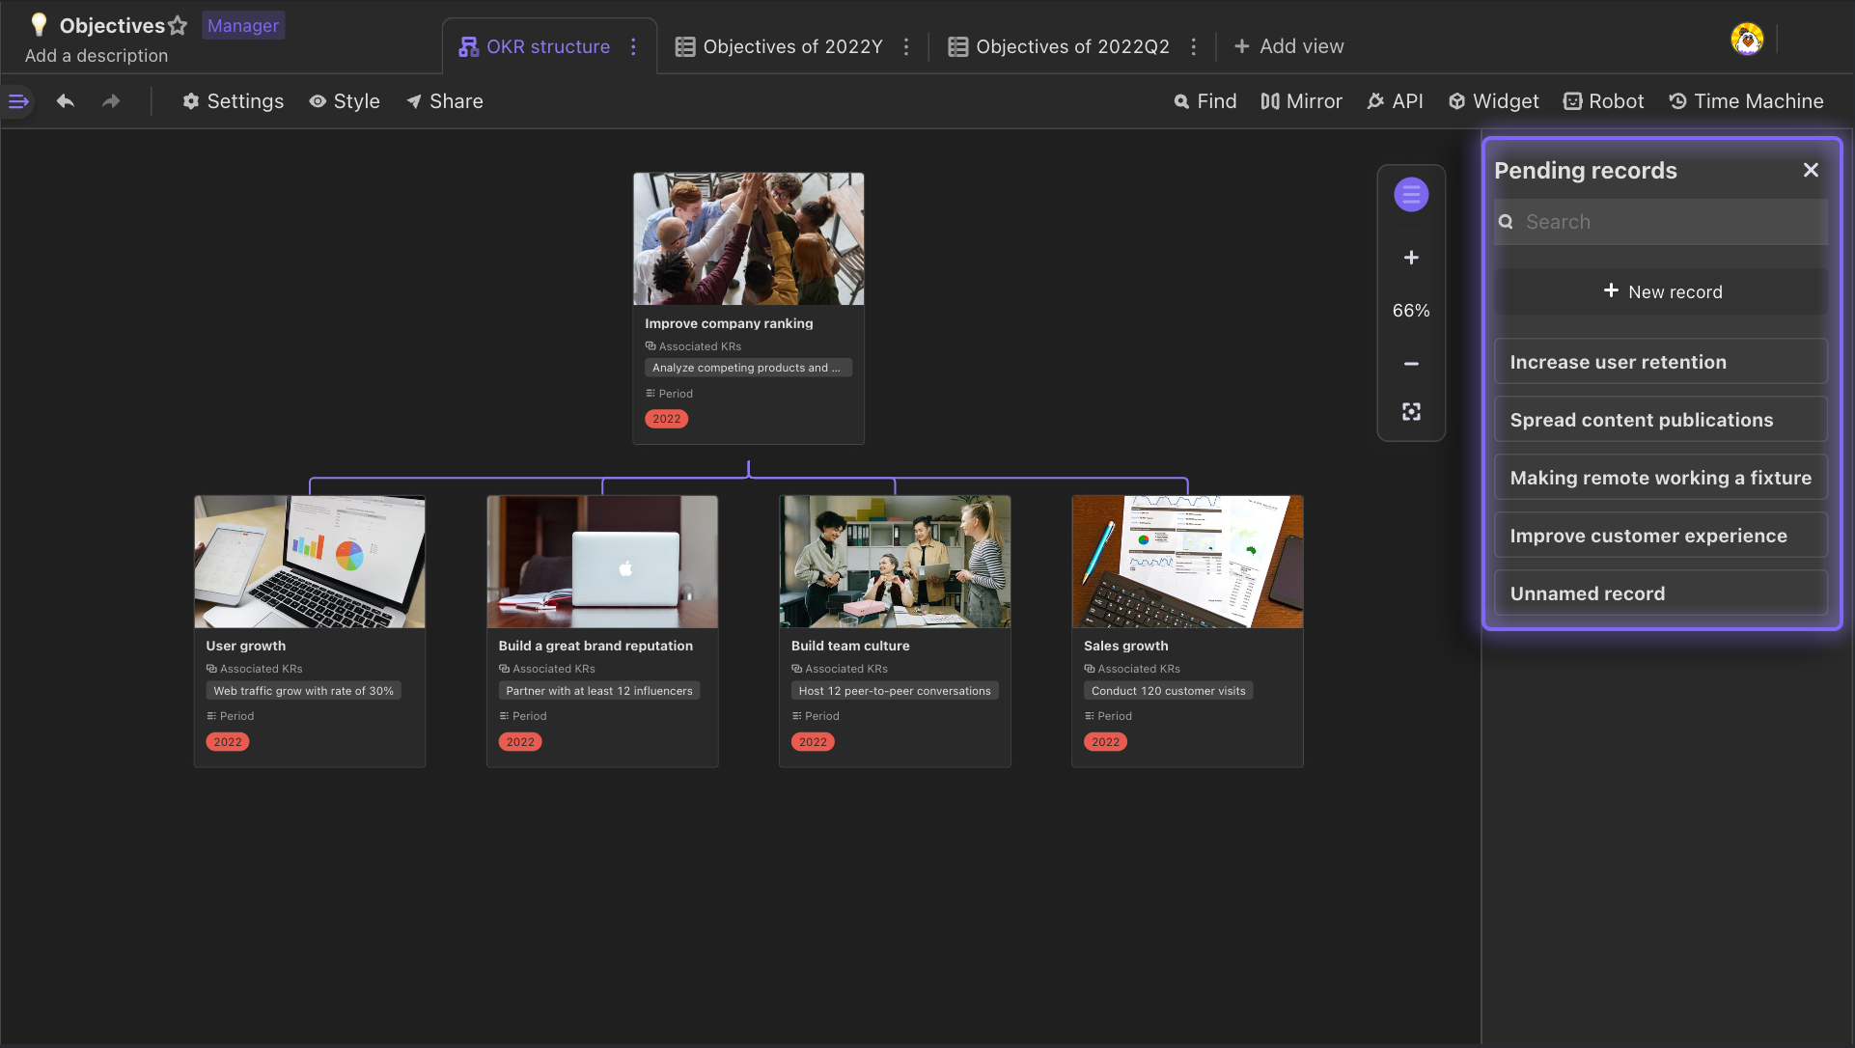The height and width of the screenshot is (1048, 1855).
Task: Click the 66% zoom level
Action: point(1411,311)
